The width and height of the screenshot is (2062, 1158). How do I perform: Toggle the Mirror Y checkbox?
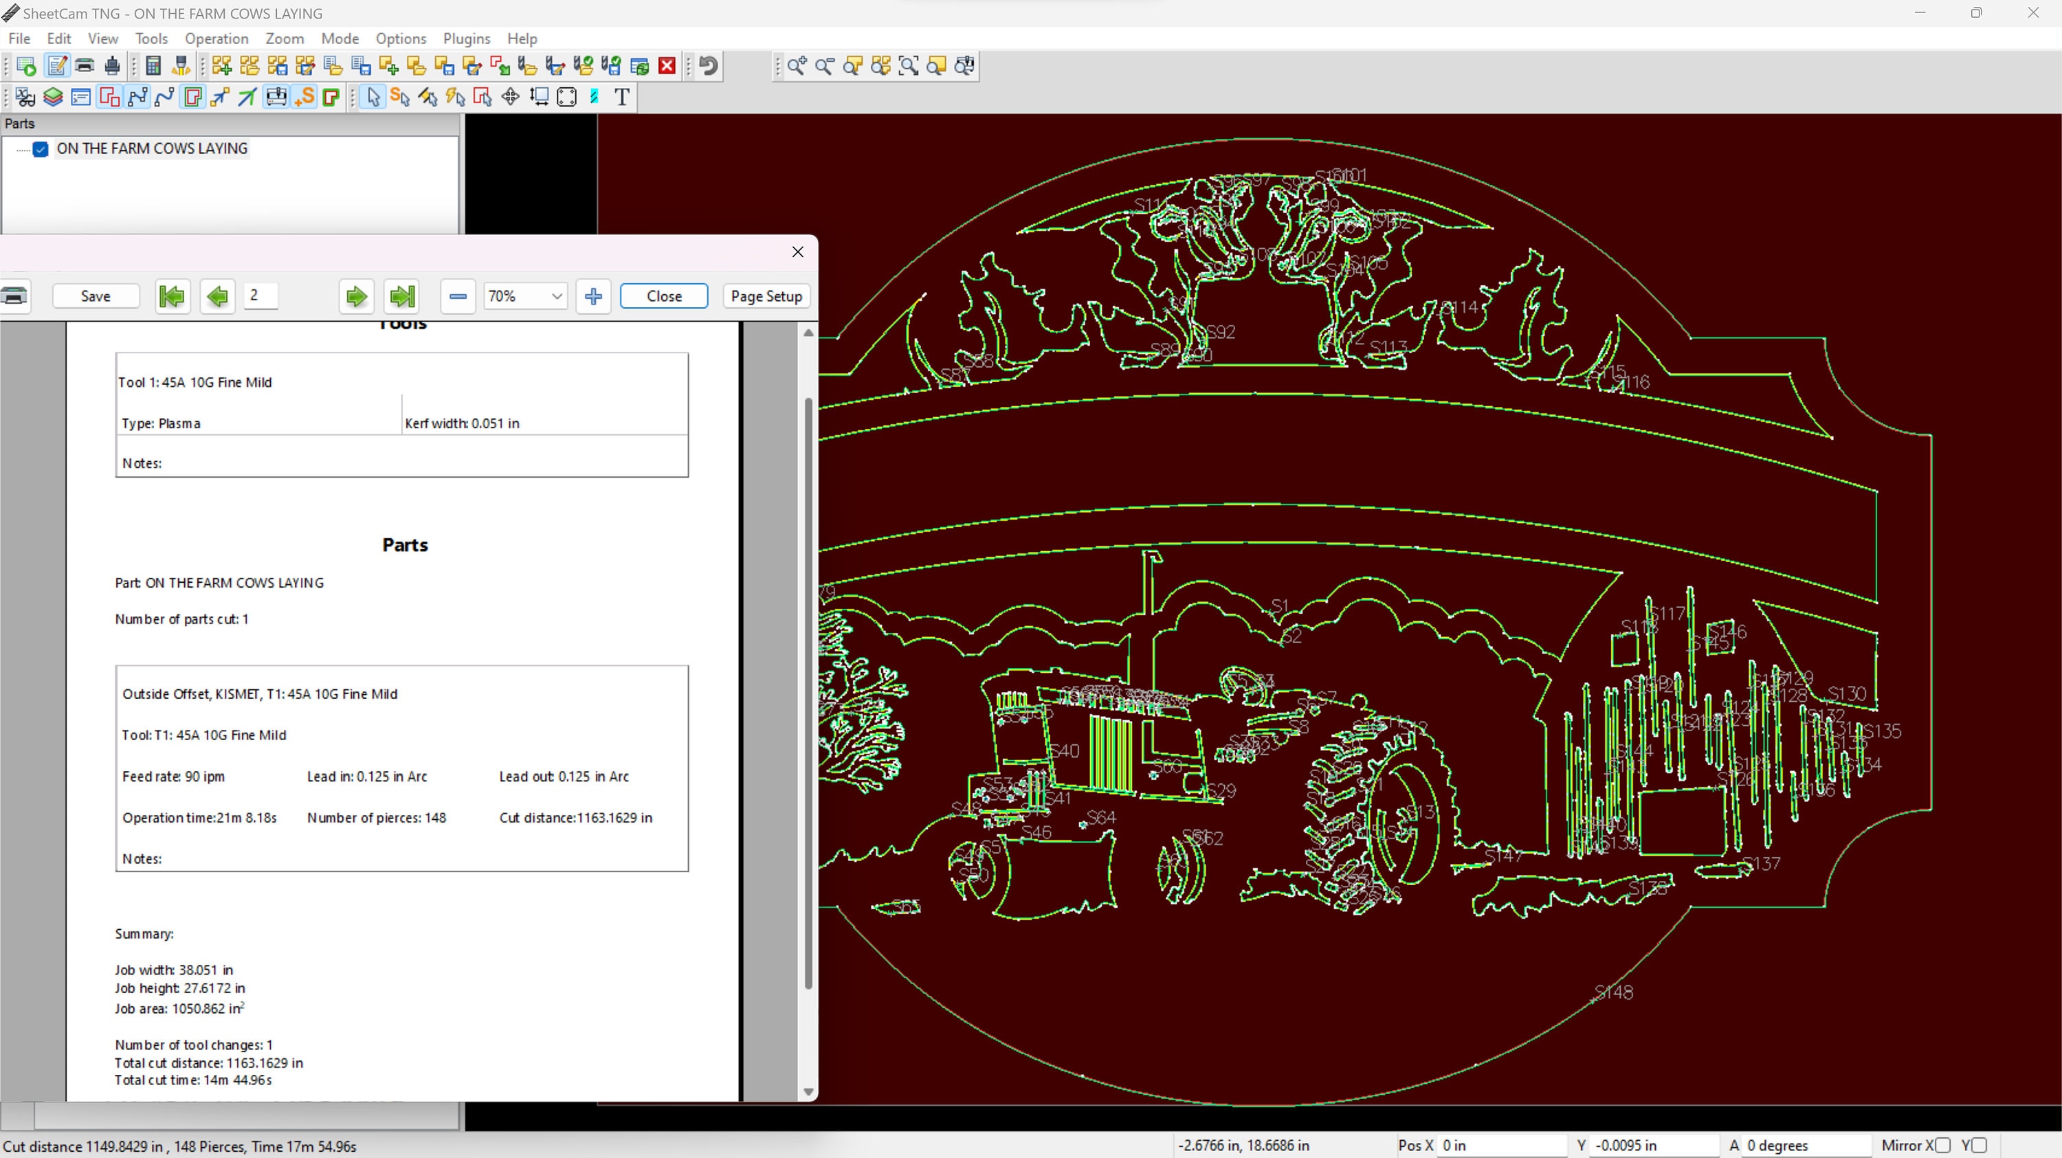point(1979,1146)
